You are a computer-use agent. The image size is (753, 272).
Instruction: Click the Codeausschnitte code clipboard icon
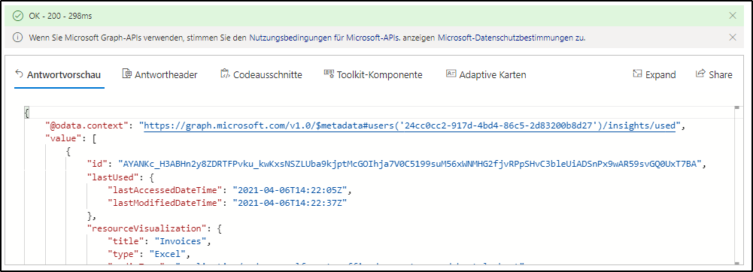click(225, 74)
